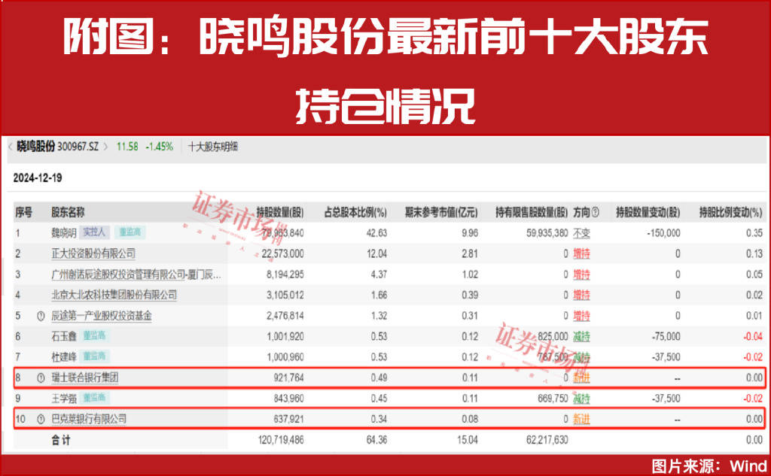
Task: Click 不变 direction for 魏晓明
Action: pos(581,233)
